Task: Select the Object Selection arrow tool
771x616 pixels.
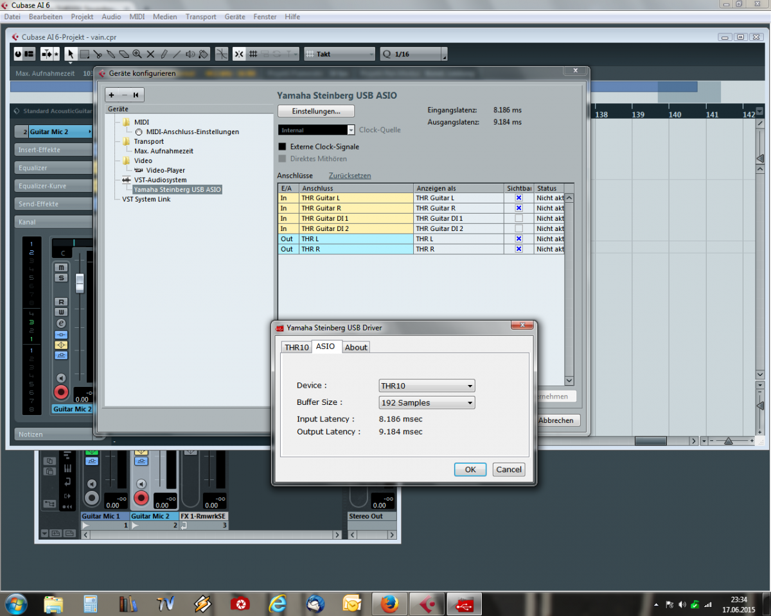Action: (x=71, y=54)
